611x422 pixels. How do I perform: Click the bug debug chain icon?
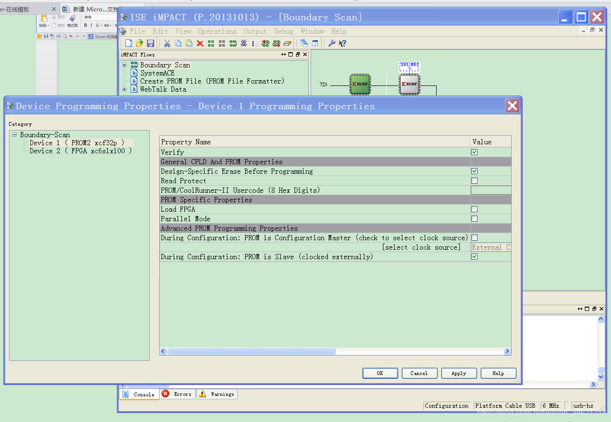point(244,43)
